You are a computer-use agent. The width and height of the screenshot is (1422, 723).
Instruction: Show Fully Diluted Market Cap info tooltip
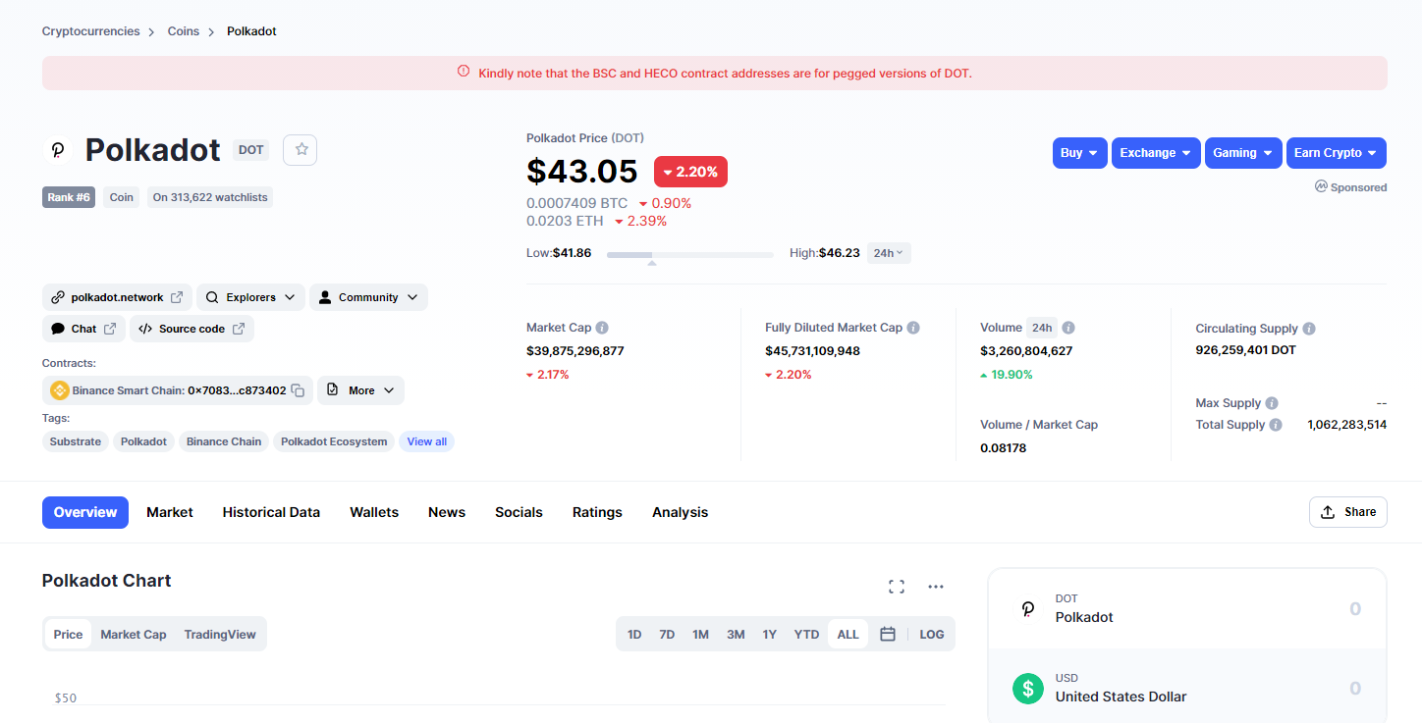[913, 328]
